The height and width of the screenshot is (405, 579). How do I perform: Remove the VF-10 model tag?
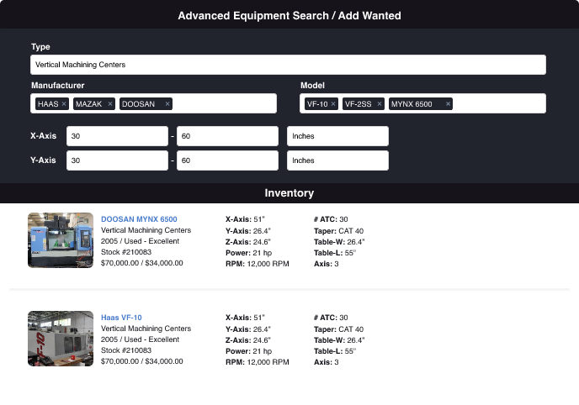tap(333, 104)
